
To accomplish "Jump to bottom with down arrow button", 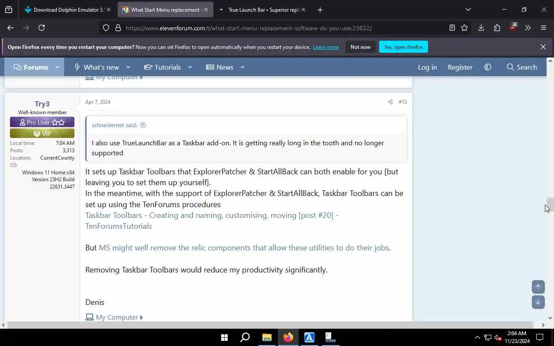I will tap(538, 302).
